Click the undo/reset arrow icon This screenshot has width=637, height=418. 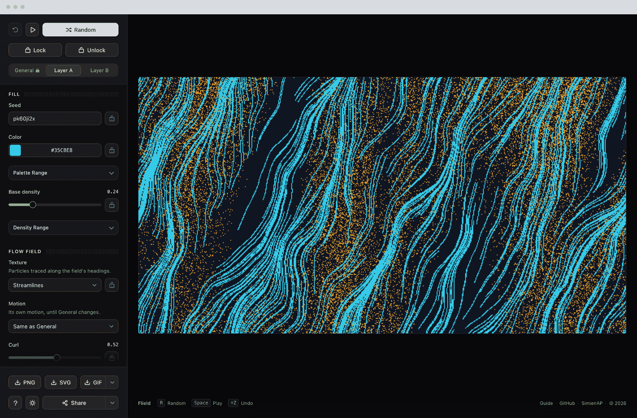point(15,30)
